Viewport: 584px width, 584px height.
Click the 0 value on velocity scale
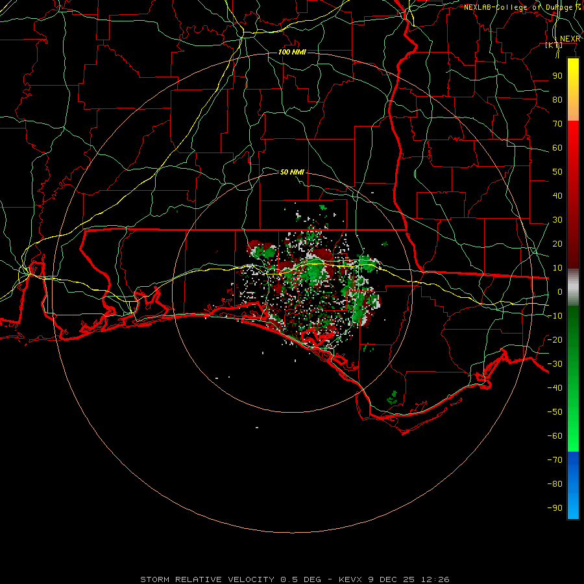coord(560,291)
